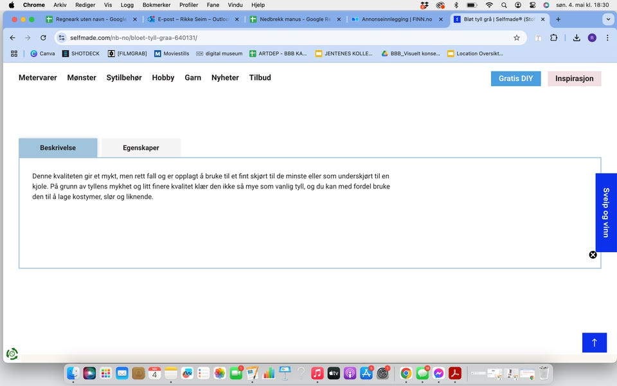Close the Sveip og vinn popup

[x=593, y=255]
